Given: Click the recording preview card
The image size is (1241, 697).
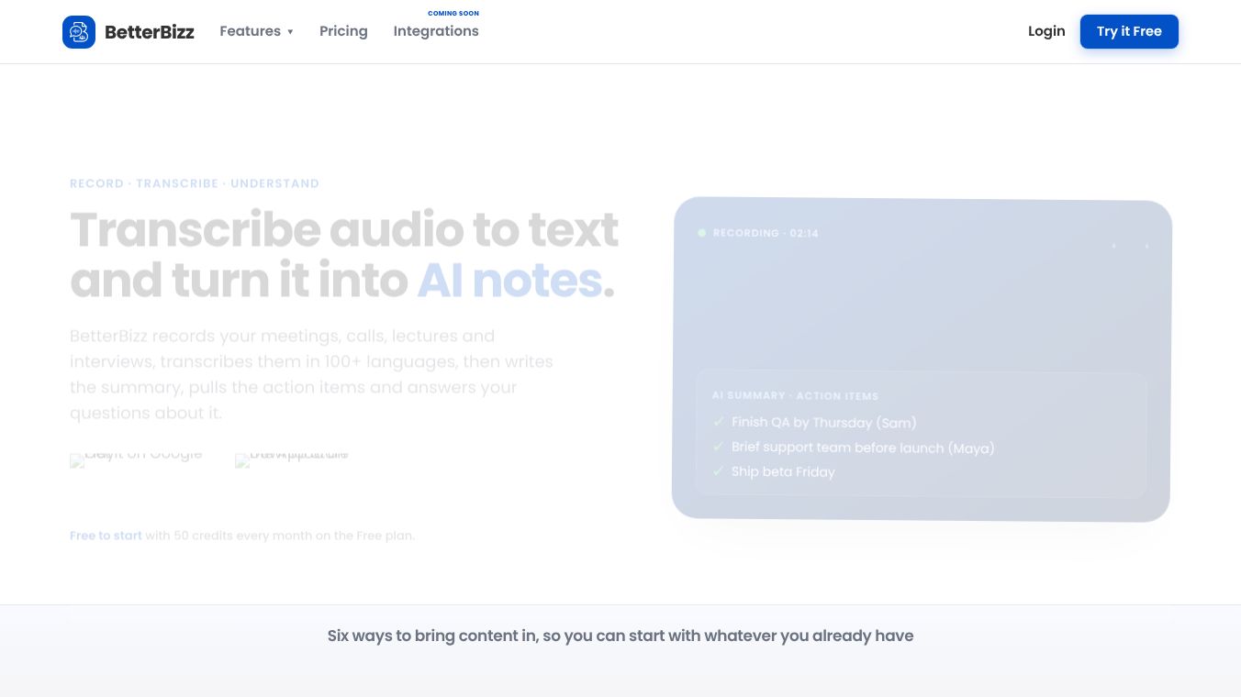Looking at the screenshot, I should pyautogui.click(x=922, y=360).
